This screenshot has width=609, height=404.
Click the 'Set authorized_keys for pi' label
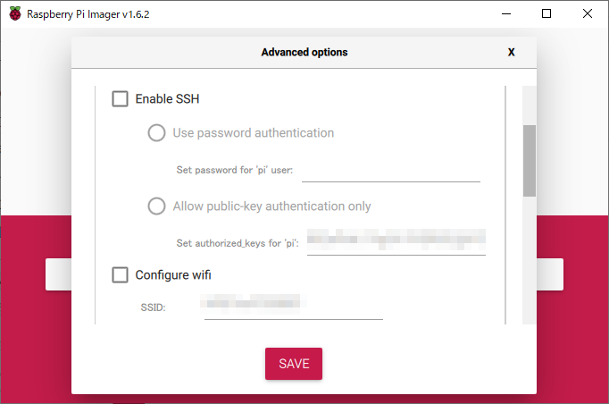point(238,243)
